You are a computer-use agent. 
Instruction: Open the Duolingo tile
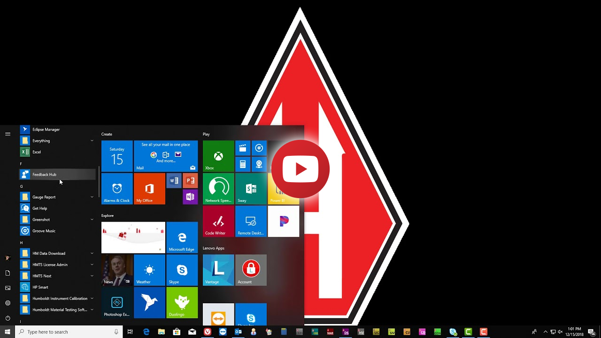point(182,303)
